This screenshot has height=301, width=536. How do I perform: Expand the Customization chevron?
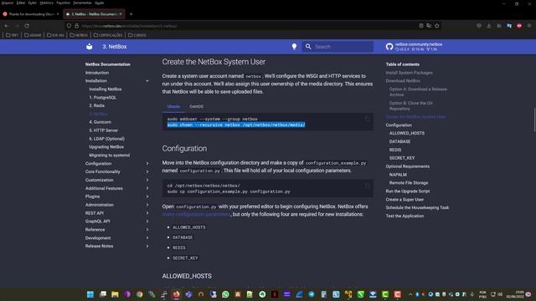click(x=147, y=180)
